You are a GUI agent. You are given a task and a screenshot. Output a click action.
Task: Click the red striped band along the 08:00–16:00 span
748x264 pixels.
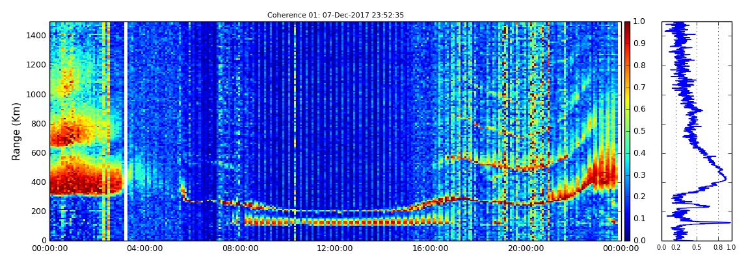pyautogui.click(x=348, y=221)
